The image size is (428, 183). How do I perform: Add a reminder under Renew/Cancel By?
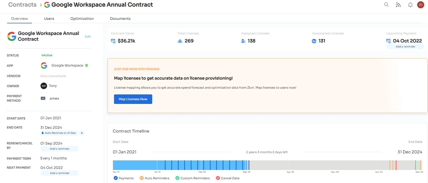[x=60, y=149]
